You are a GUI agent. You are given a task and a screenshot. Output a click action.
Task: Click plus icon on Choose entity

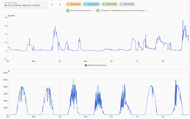click(x=103, y=4)
